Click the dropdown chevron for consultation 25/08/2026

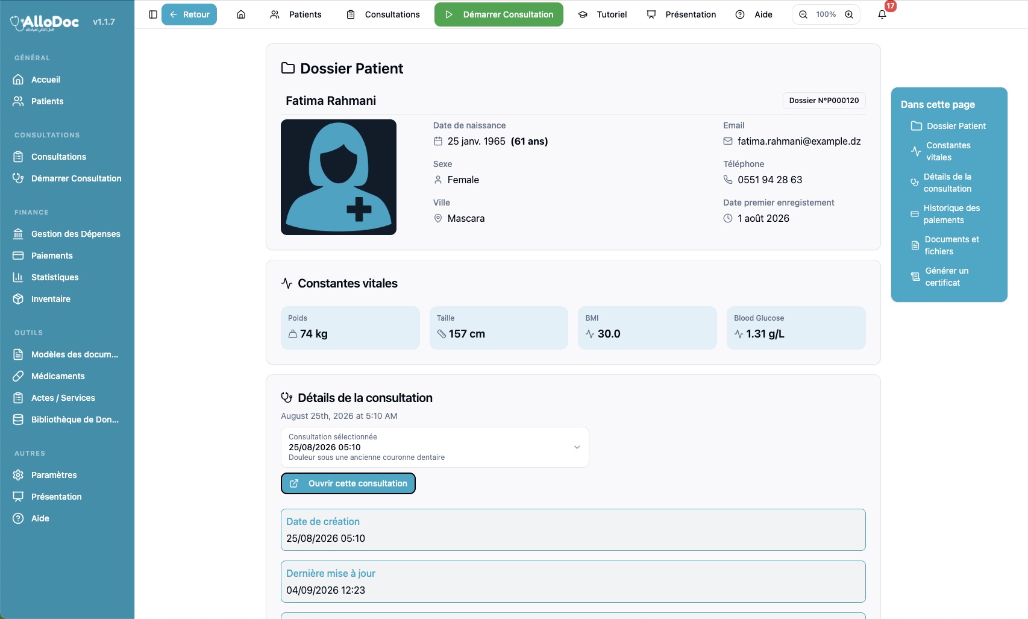coord(577,447)
